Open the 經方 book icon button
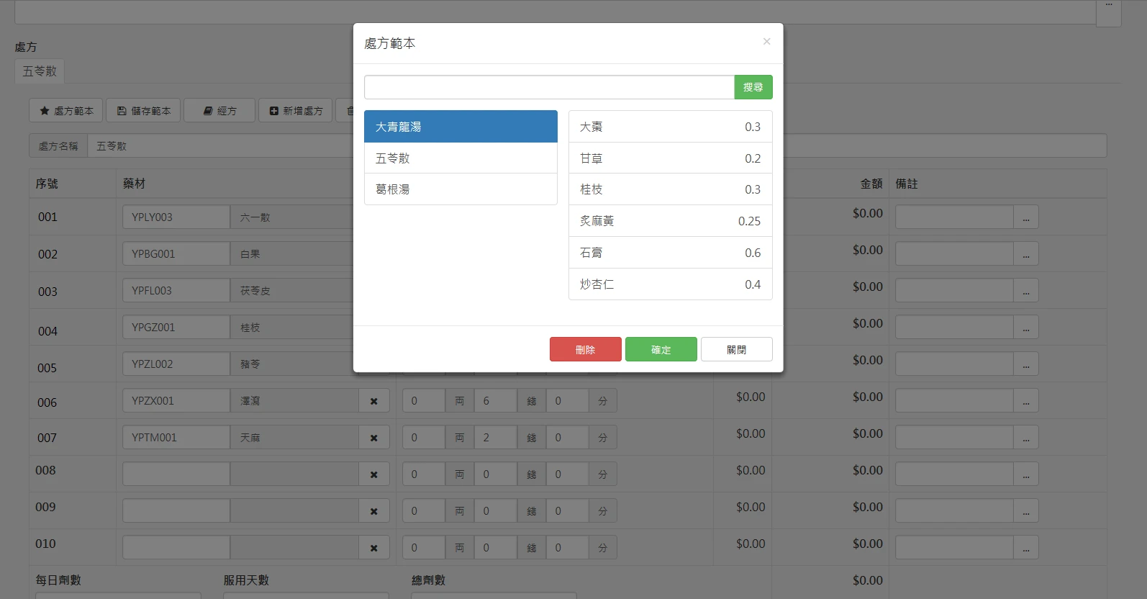Viewport: 1147px width, 599px height. point(219,110)
